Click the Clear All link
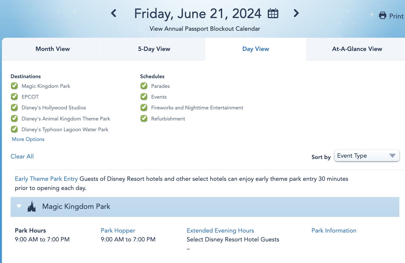The image size is (405, 263). (x=22, y=157)
